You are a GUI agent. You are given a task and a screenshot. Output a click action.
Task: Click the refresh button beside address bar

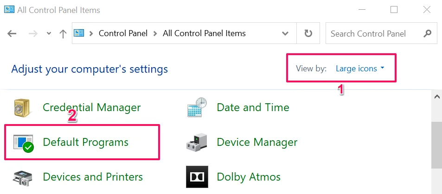(308, 33)
